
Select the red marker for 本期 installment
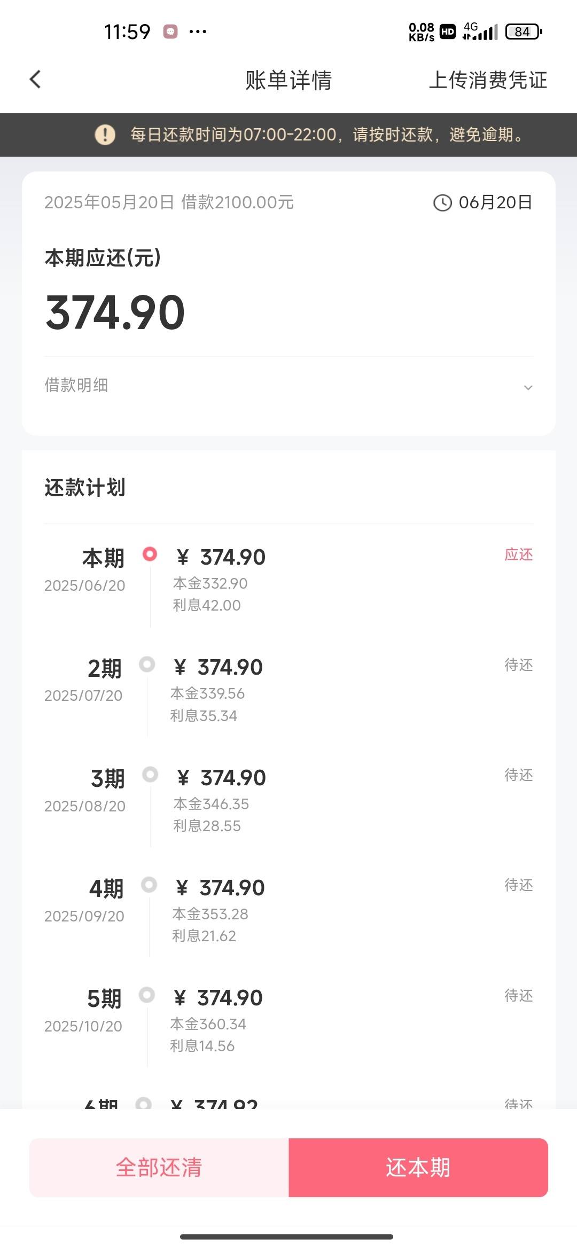click(150, 554)
